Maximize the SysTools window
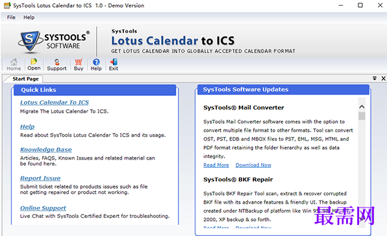This screenshot has width=387, height=236. coord(360,5)
